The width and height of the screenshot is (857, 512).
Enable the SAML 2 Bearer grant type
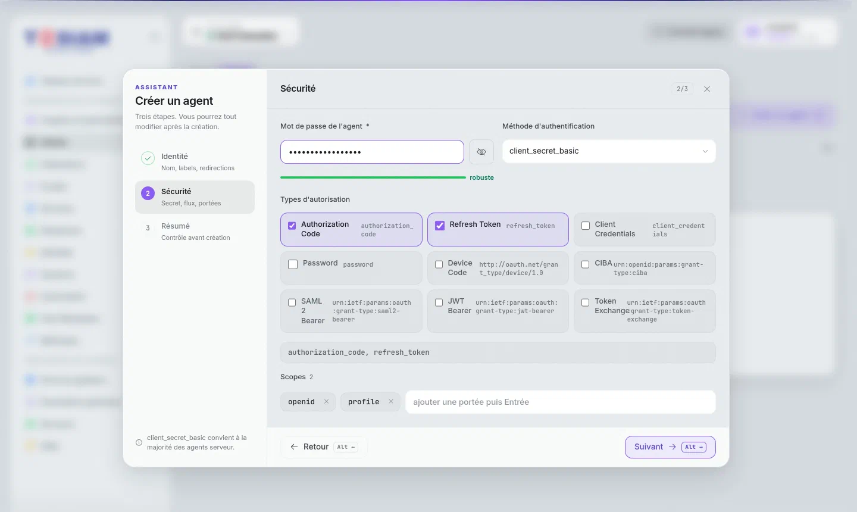[292, 302]
